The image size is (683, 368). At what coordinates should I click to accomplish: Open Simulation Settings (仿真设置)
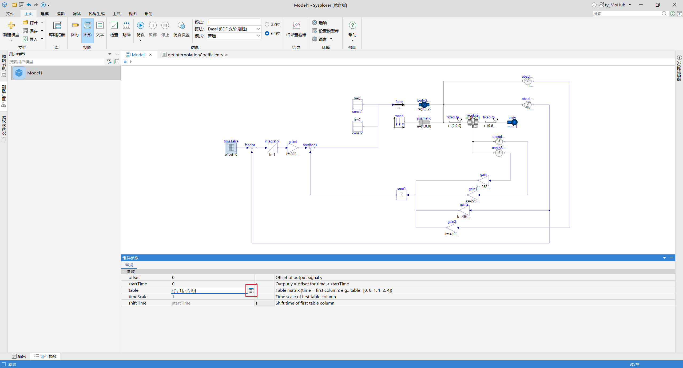tap(181, 26)
